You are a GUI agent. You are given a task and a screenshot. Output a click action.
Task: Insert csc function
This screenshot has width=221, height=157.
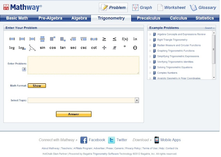point(84,48)
